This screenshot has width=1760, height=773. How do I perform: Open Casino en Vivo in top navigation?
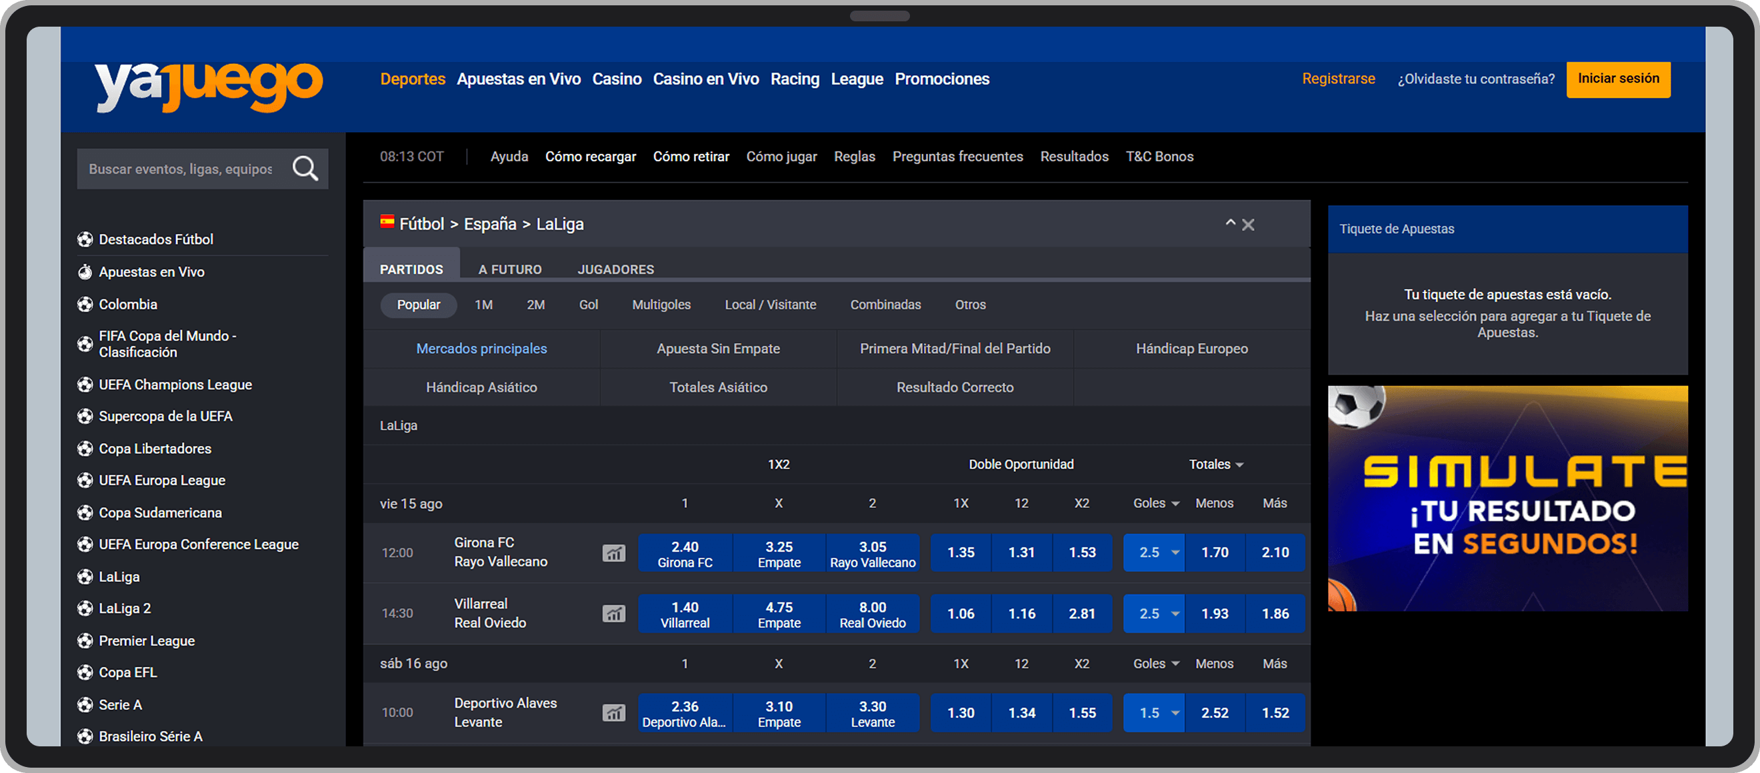tap(706, 79)
